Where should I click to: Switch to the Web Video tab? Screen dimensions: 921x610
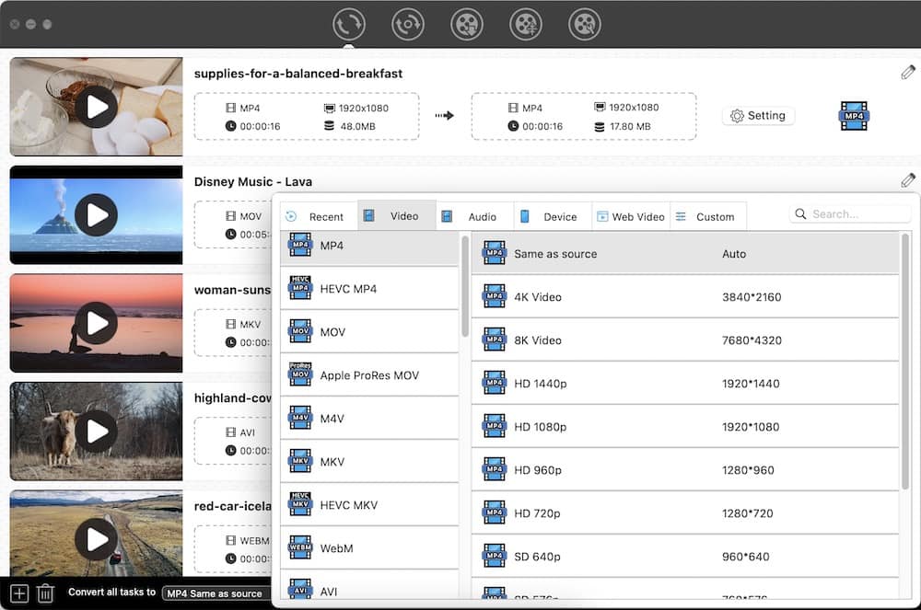(631, 215)
